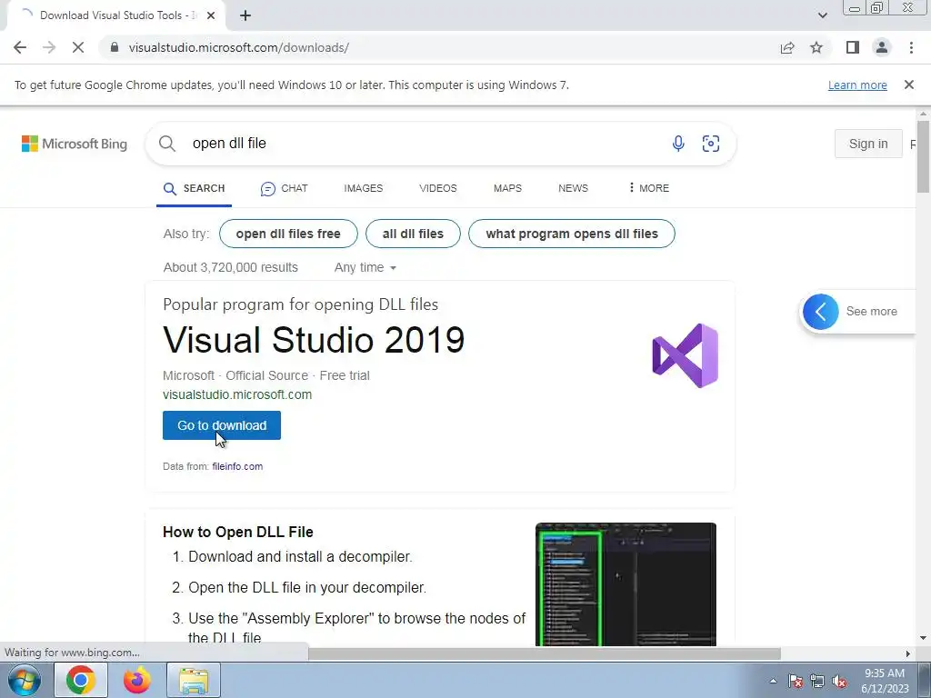This screenshot has width=931, height=698.
Task: Dismiss the Chrome update notification bar
Action: tap(909, 85)
